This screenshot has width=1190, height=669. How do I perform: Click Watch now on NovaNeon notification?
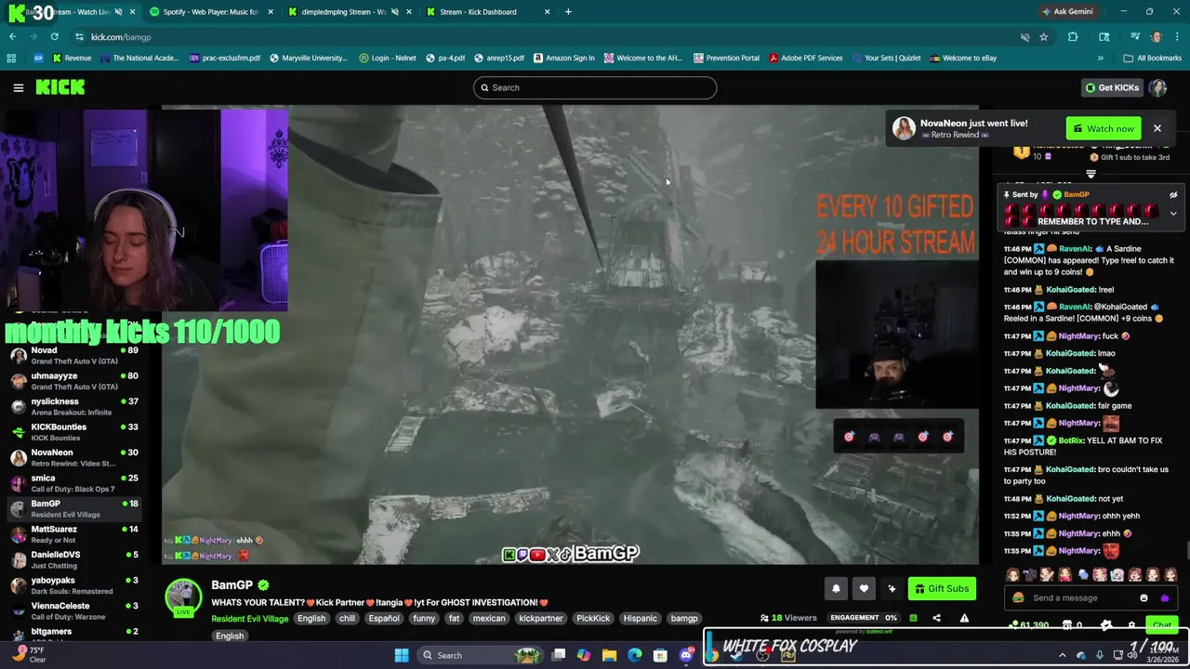coord(1104,128)
